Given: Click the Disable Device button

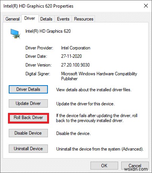Looking at the screenshot, I should pos(28,133).
